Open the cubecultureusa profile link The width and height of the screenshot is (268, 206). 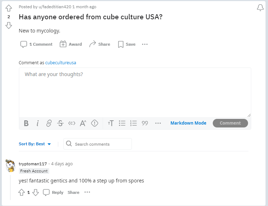(61, 63)
